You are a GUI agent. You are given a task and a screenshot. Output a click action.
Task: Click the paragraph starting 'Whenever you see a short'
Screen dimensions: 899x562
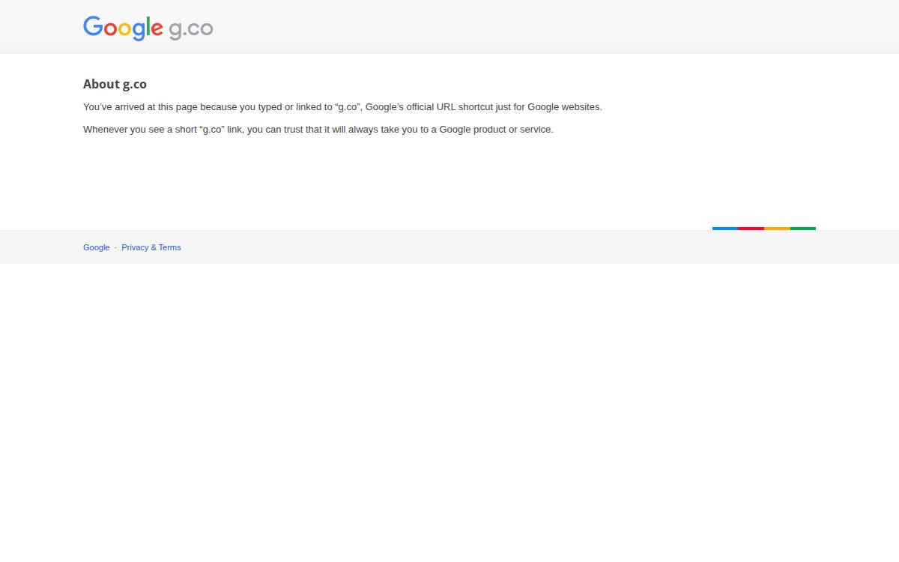[318, 130]
